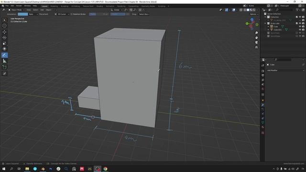The height and width of the screenshot is (172, 306).
Task: Open the Material properties tab
Action: tap(263, 128)
